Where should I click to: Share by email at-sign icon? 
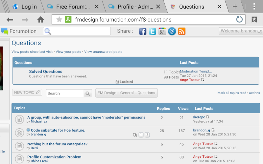[172, 31]
